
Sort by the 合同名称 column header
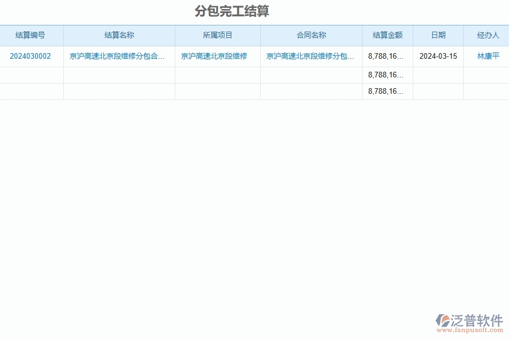311,35
